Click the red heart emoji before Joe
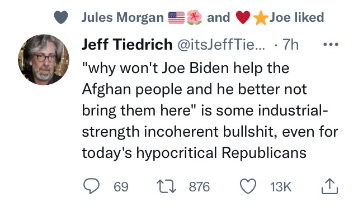 243,18
